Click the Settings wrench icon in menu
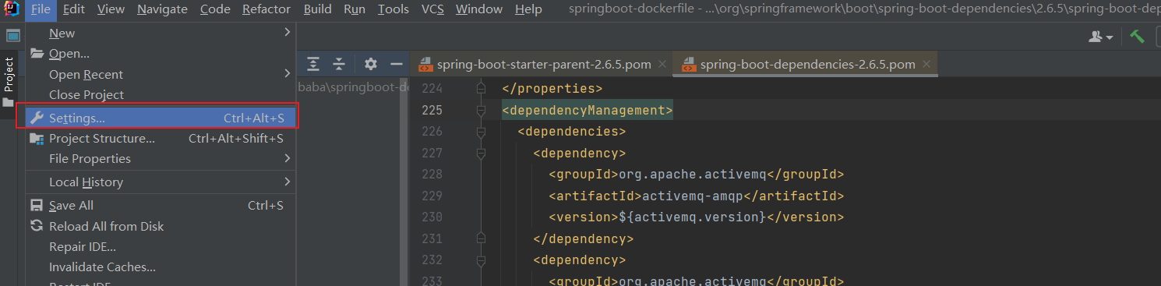 tap(37, 118)
